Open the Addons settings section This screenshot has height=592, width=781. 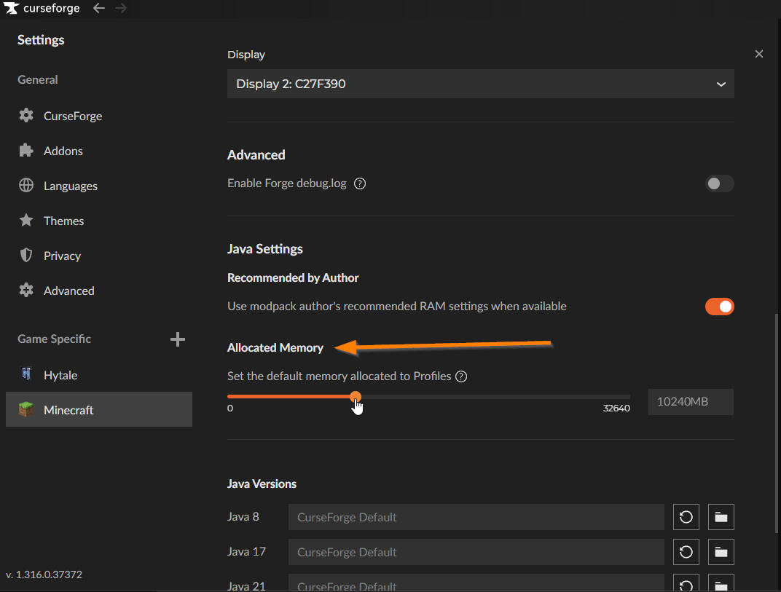click(98, 150)
